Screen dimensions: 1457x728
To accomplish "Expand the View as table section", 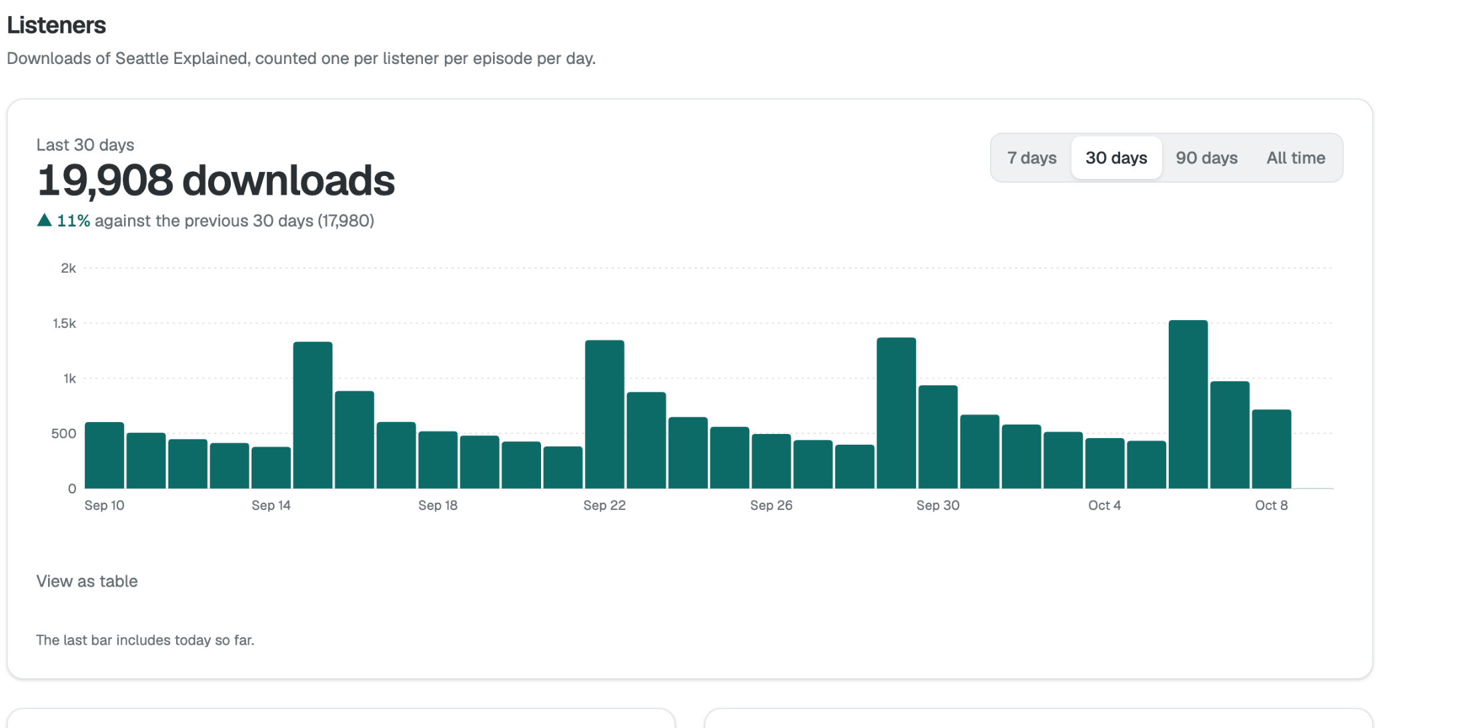I will [87, 581].
